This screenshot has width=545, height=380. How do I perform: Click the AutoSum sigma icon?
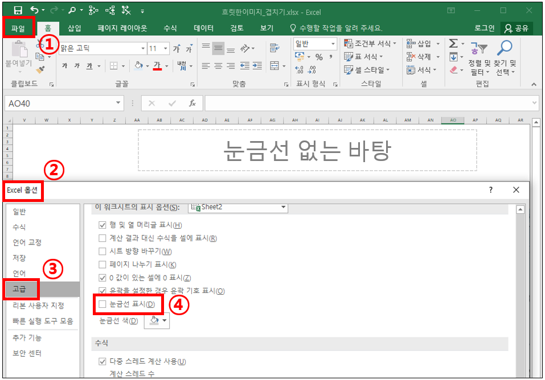(x=453, y=43)
